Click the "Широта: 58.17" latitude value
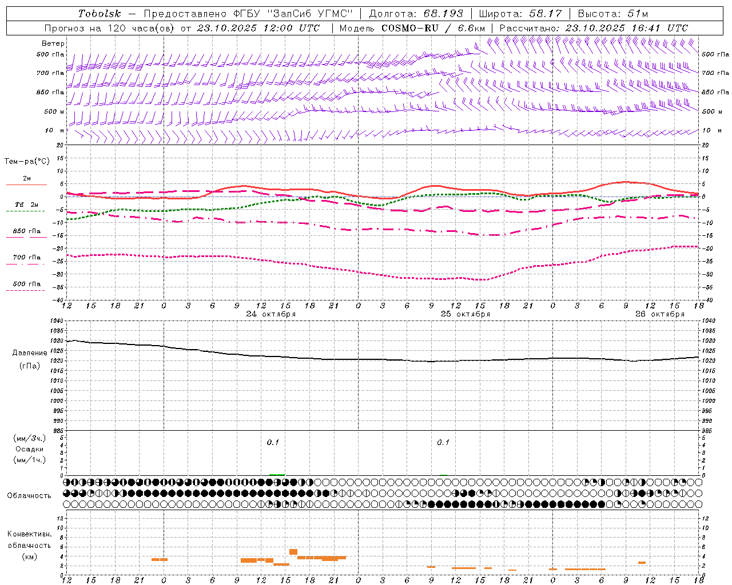The height and width of the screenshot is (585, 732). pos(520,14)
